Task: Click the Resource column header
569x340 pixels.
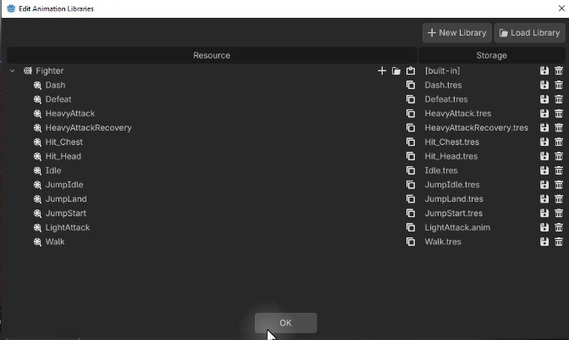Action: coord(212,55)
